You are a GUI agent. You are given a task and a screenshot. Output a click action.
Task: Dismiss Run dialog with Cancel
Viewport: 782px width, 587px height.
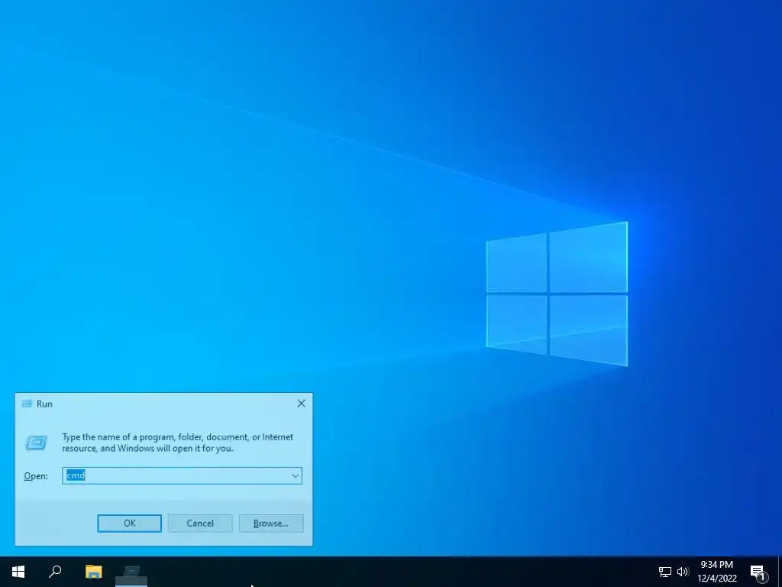click(200, 523)
